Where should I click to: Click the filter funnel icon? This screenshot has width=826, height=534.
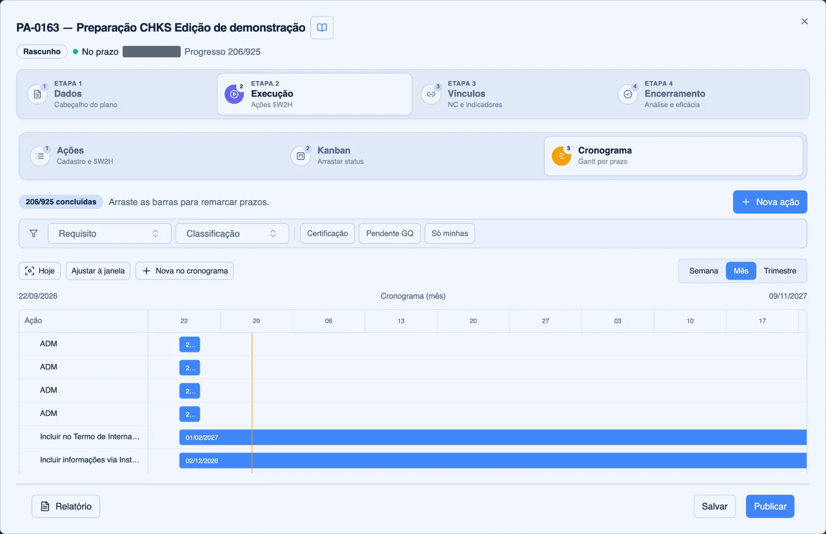pyautogui.click(x=34, y=234)
